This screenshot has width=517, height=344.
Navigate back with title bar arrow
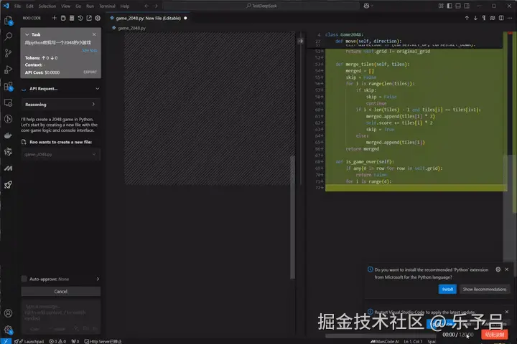tap(146, 6)
